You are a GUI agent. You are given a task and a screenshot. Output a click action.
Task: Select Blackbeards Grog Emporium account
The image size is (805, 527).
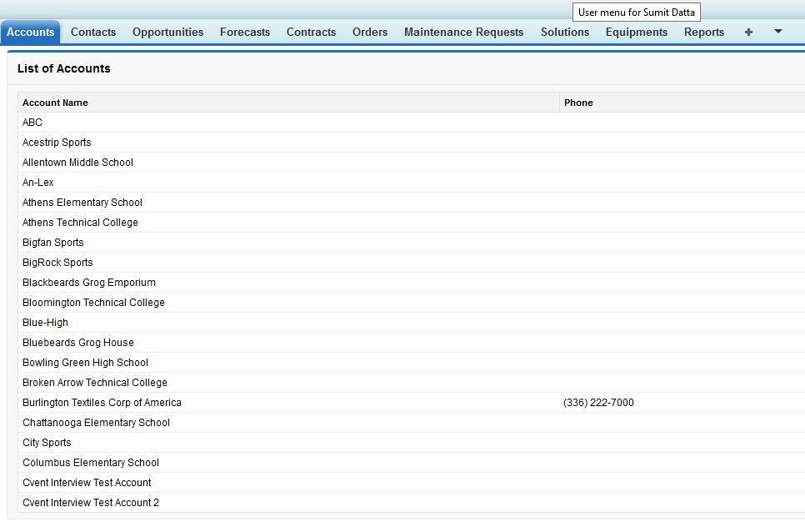point(89,283)
